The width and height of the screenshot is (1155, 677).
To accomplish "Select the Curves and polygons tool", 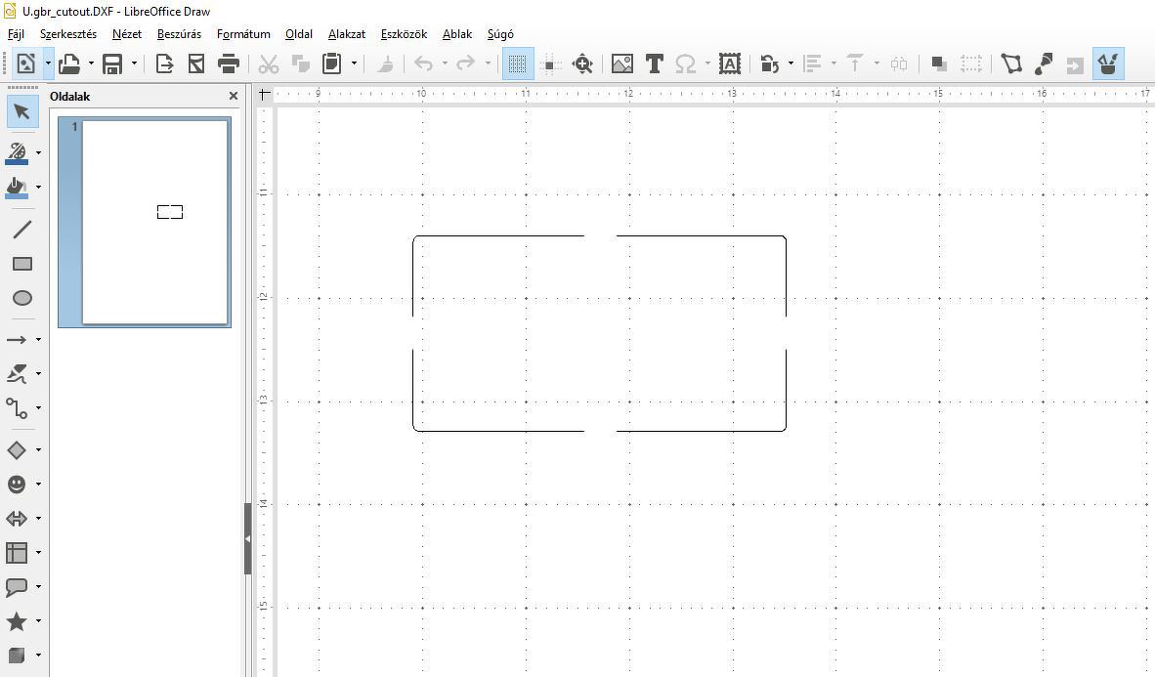I will [18, 374].
